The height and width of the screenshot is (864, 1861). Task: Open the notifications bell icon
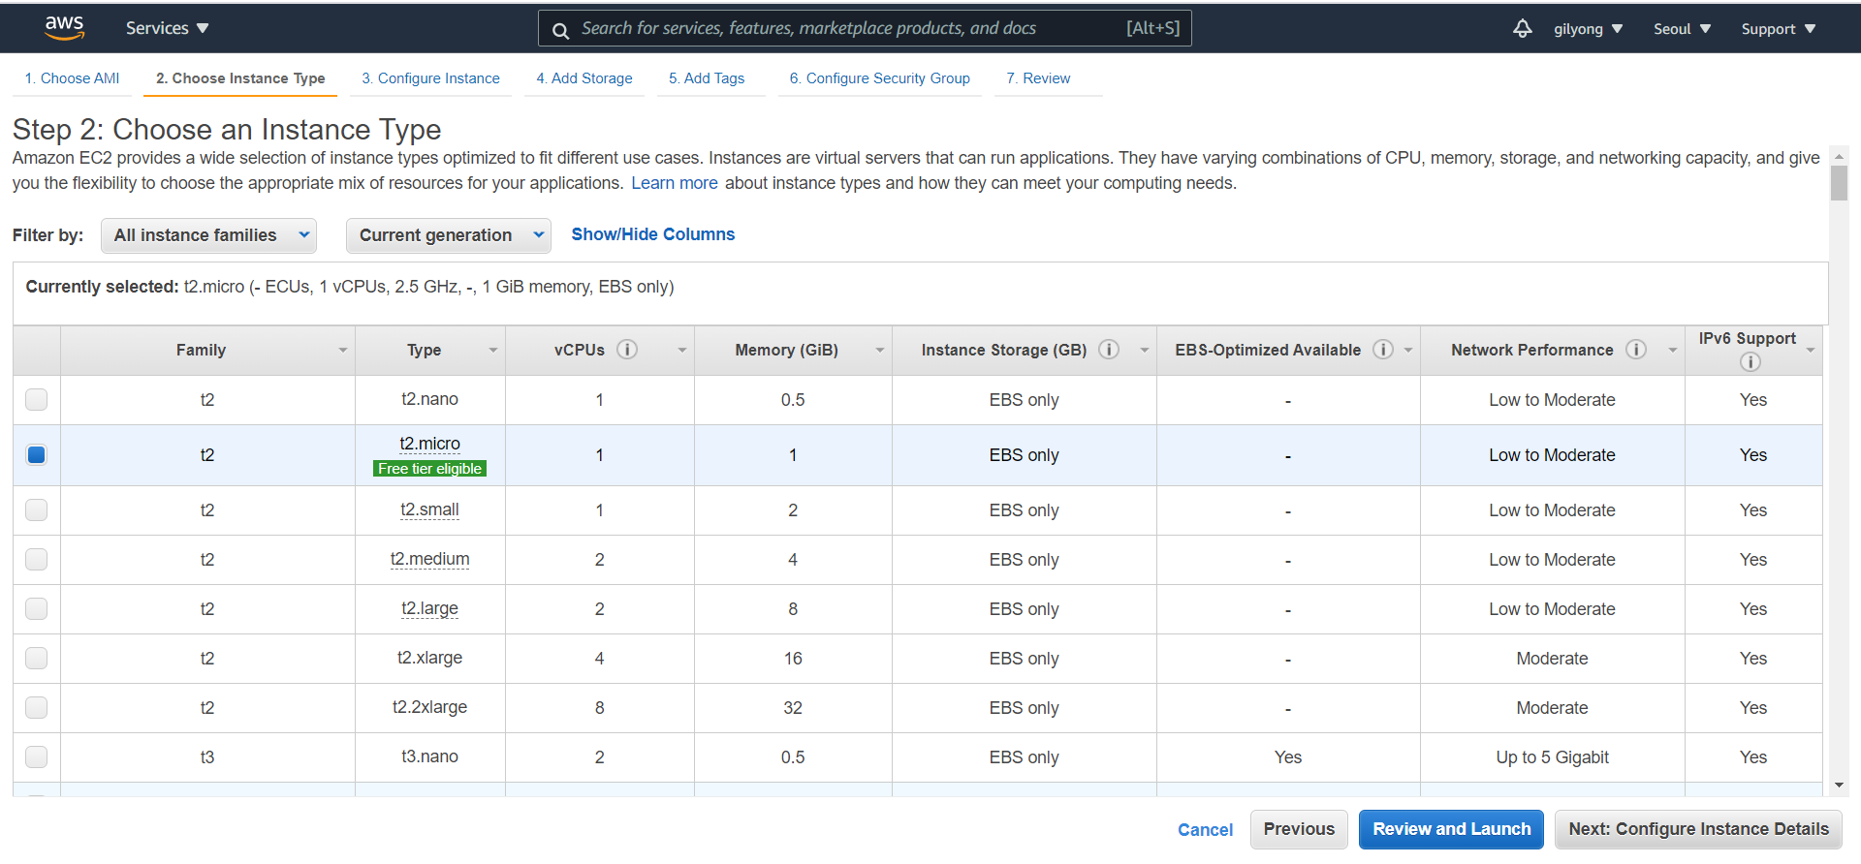1523,28
